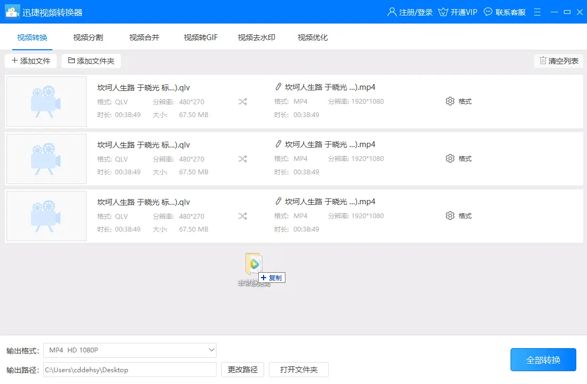Click third row source resolution 480*270
The width and height of the screenshot is (587, 384).
[x=192, y=217]
